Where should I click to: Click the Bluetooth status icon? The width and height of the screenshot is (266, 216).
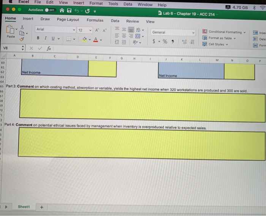(254, 8)
